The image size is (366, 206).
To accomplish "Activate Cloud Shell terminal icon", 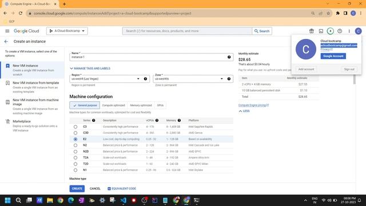I will pyautogui.click(x=321, y=31).
